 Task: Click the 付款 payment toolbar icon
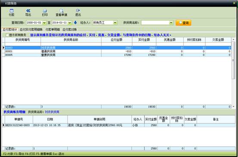click(12, 12)
